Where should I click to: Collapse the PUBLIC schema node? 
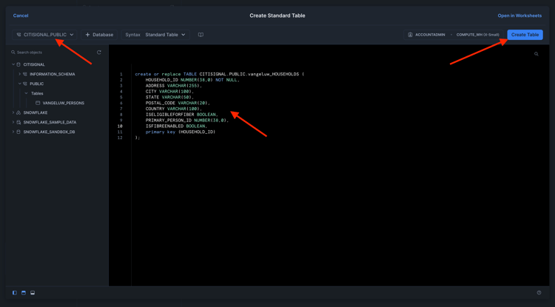click(20, 84)
